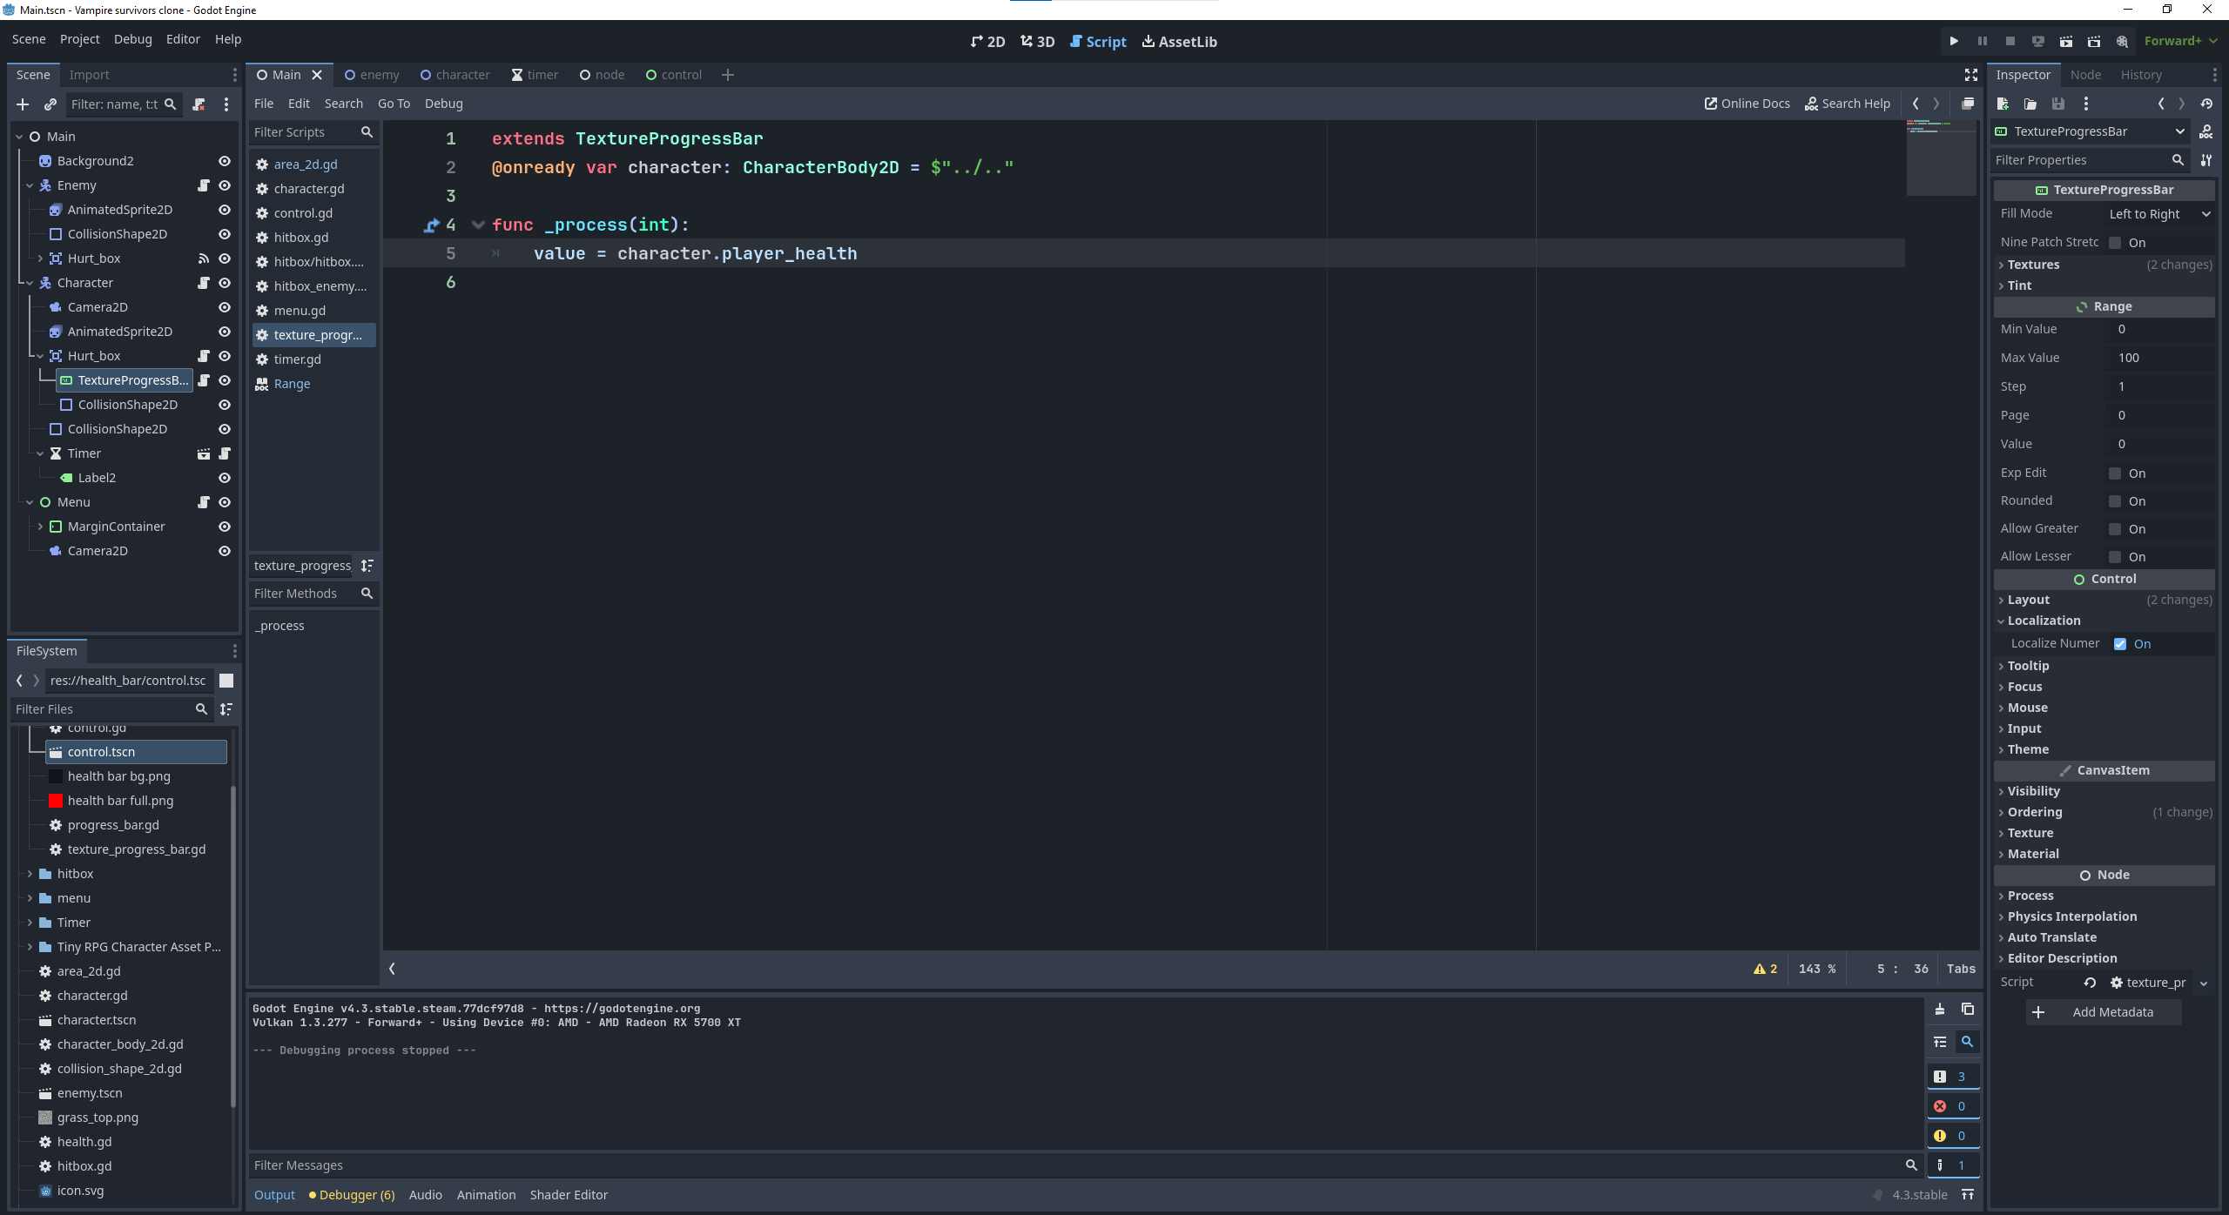The height and width of the screenshot is (1215, 2229).
Task: Navigate back in script editing history
Action: point(1915,104)
